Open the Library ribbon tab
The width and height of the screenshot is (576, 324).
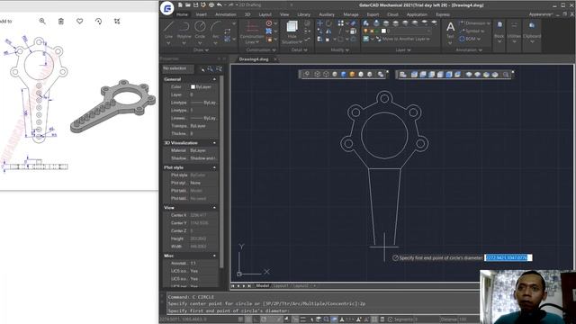coord(303,14)
